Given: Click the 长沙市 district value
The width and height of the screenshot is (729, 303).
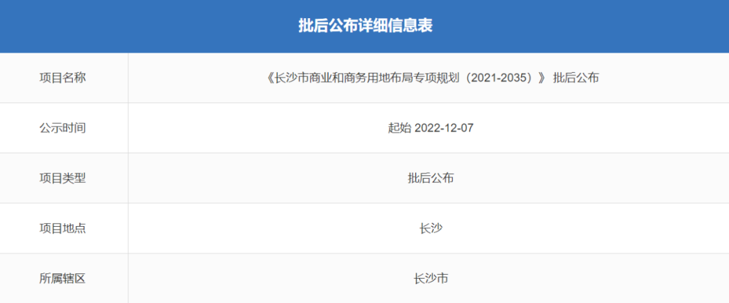Looking at the screenshot, I should pyautogui.click(x=431, y=279).
